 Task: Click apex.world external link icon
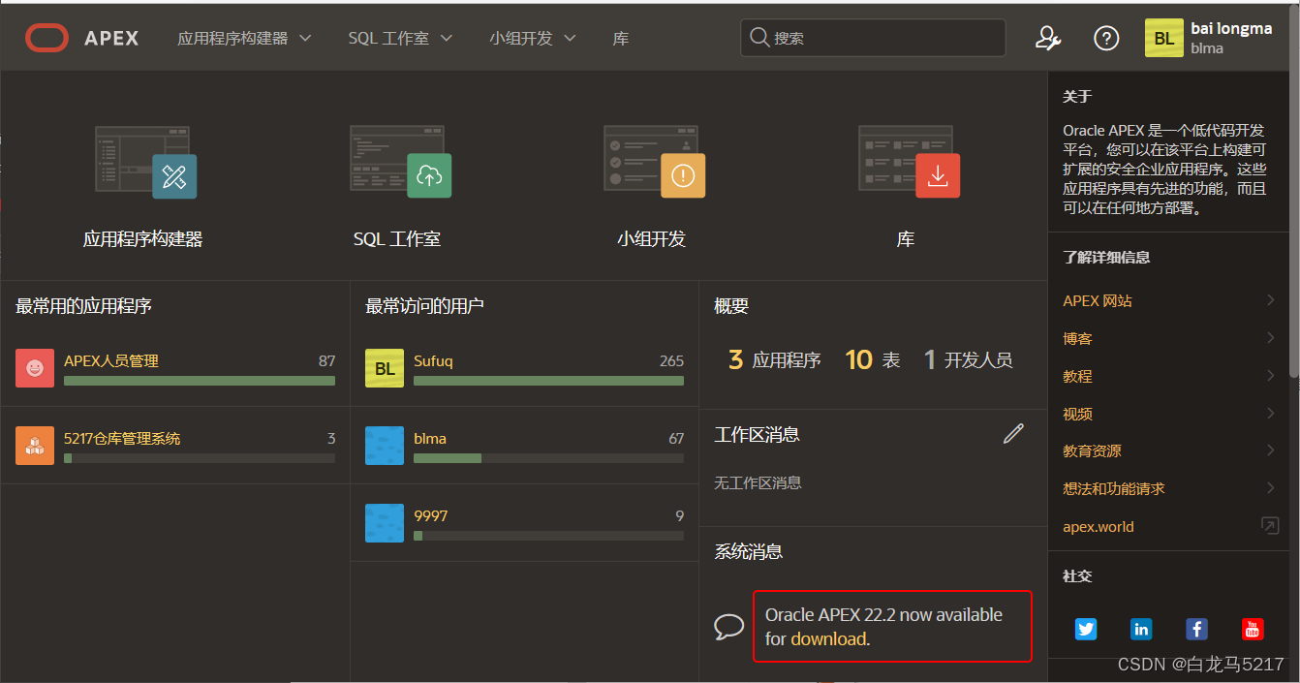pyautogui.click(x=1269, y=526)
